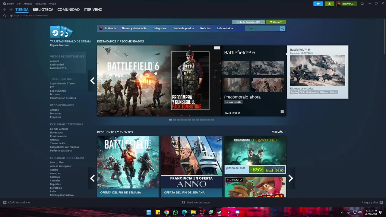Open Lo más vendido category

pos(59,129)
